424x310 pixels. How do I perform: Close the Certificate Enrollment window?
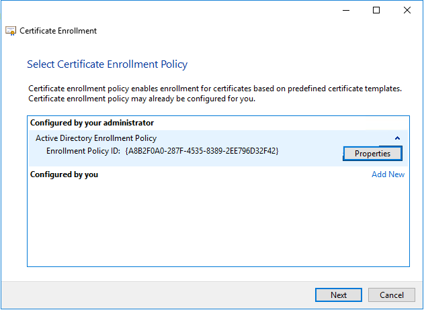[407, 10]
